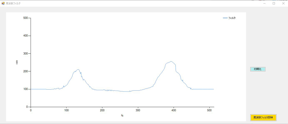Screen dimensions: 288x124
Task: Click the smaller curve peak near fq 130
Action: coord(78,69)
